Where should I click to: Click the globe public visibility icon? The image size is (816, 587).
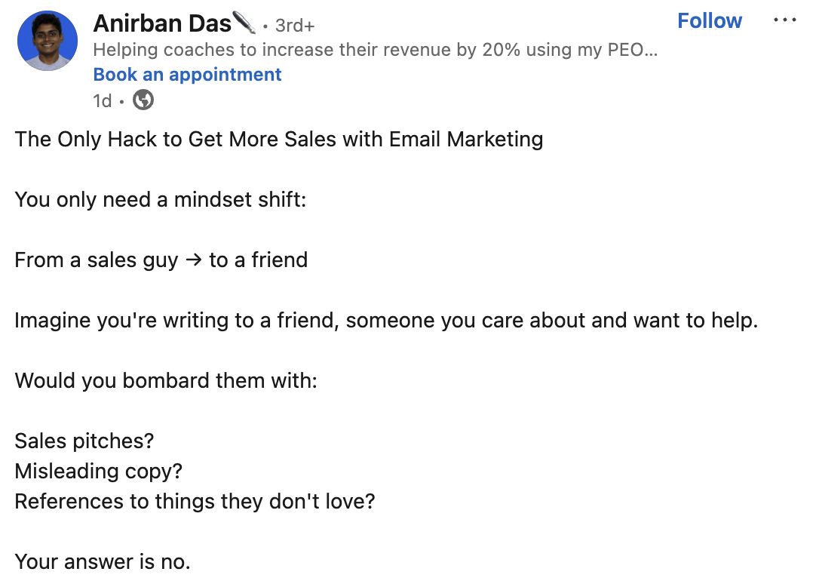[x=143, y=100]
